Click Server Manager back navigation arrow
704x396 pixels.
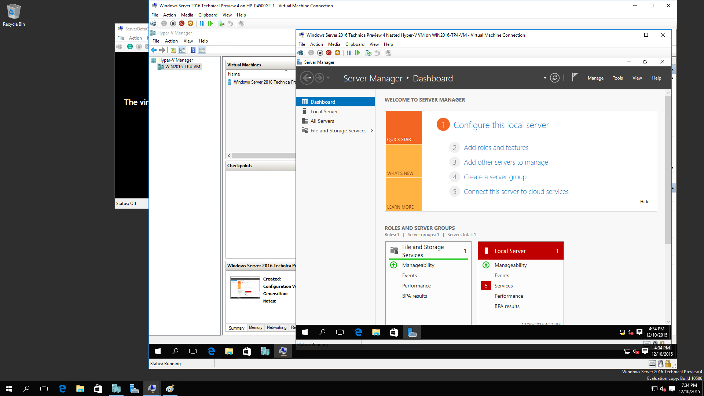tap(307, 78)
